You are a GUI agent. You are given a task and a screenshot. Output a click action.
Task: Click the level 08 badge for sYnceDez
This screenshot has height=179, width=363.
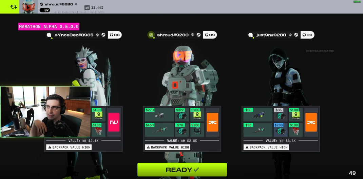[x=115, y=35]
